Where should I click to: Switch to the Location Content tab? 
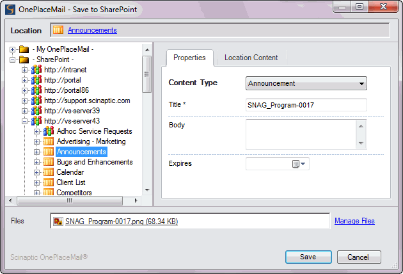click(x=251, y=58)
